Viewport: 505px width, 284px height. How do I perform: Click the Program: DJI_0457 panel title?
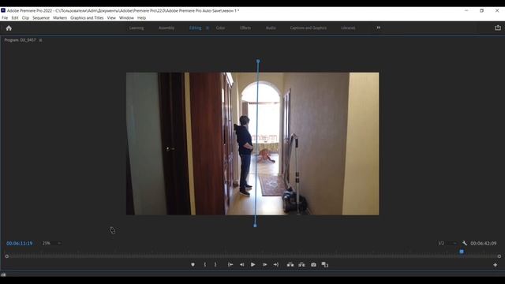coord(20,40)
